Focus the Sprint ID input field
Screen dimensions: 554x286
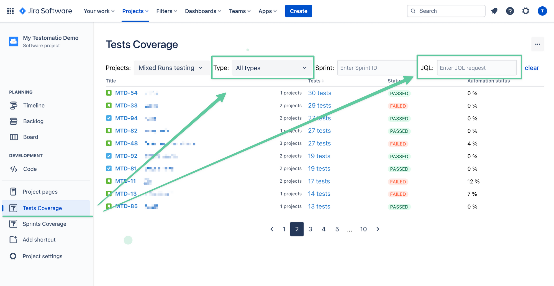pyautogui.click(x=377, y=68)
